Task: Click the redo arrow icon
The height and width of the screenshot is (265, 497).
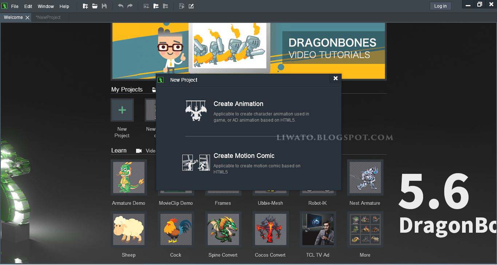Action: point(130,6)
